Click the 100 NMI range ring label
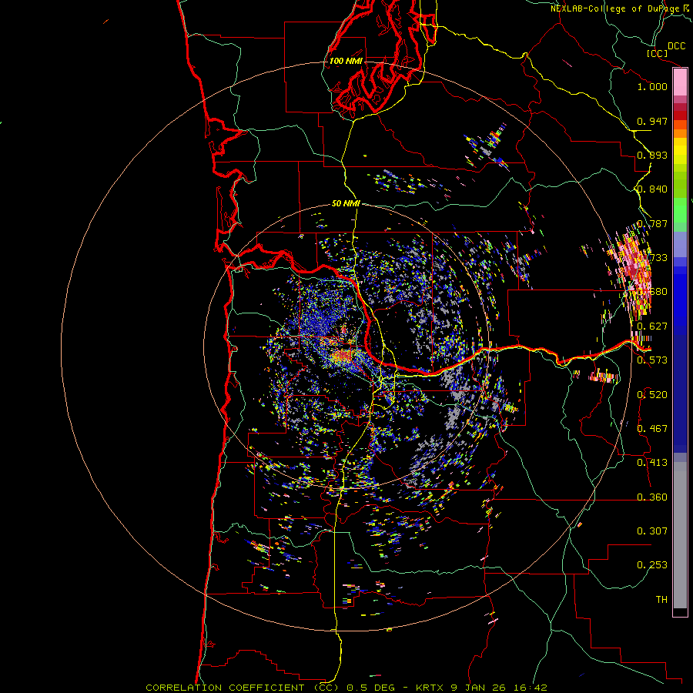This screenshot has height=693, width=693. (346, 61)
